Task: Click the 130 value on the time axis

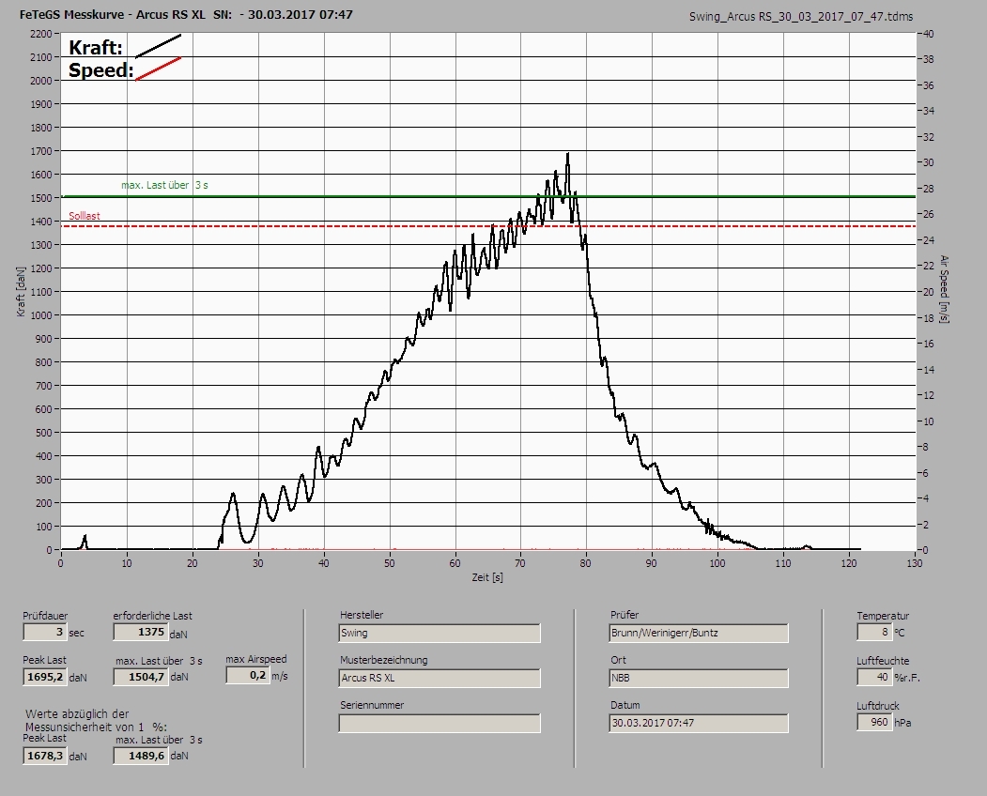Action: 914,563
